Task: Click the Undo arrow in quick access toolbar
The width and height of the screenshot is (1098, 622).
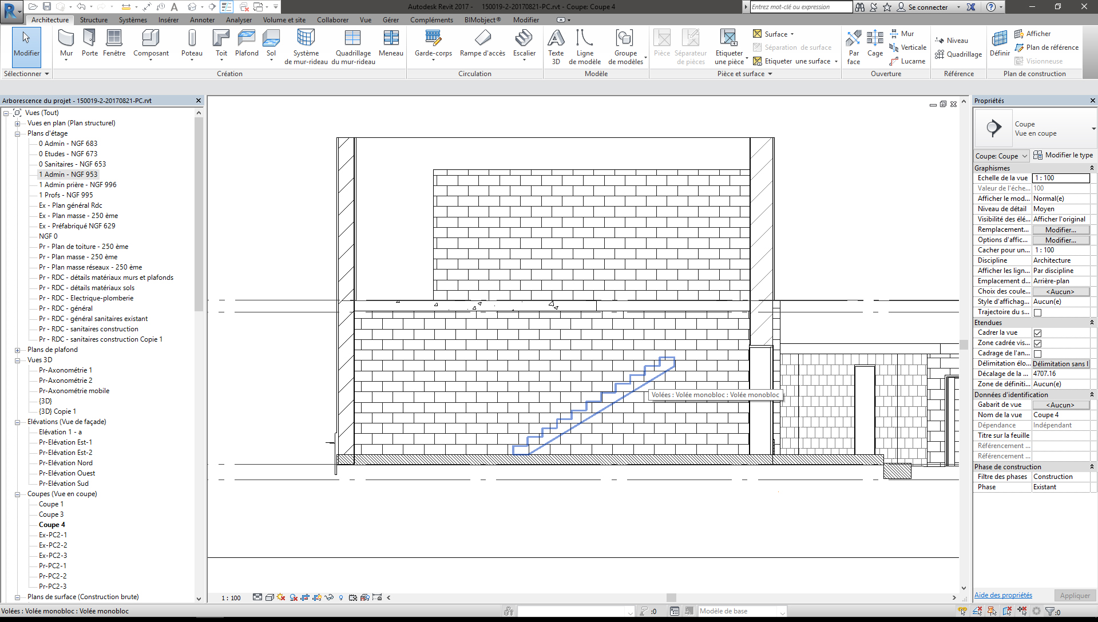Action: point(81,7)
